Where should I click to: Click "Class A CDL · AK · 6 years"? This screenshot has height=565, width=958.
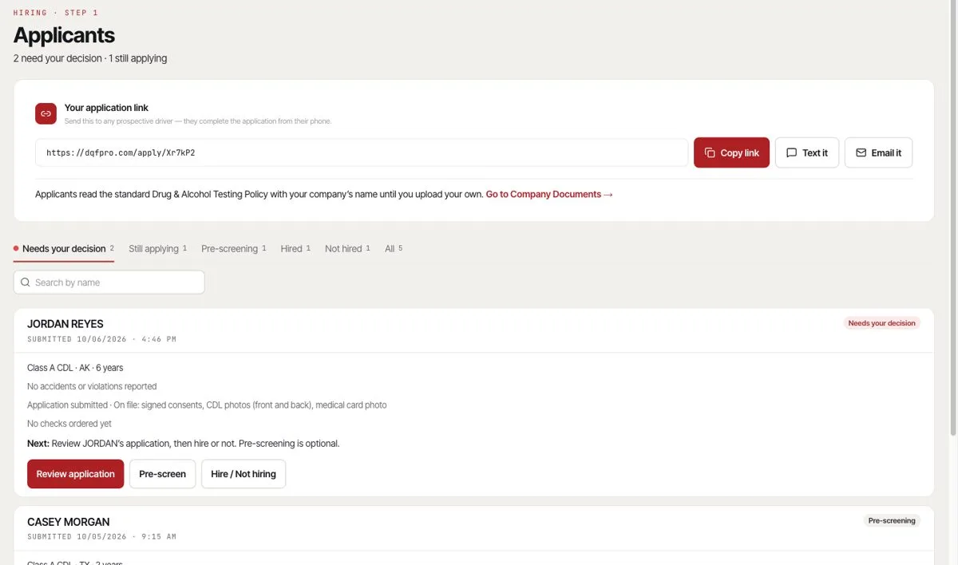click(75, 368)
